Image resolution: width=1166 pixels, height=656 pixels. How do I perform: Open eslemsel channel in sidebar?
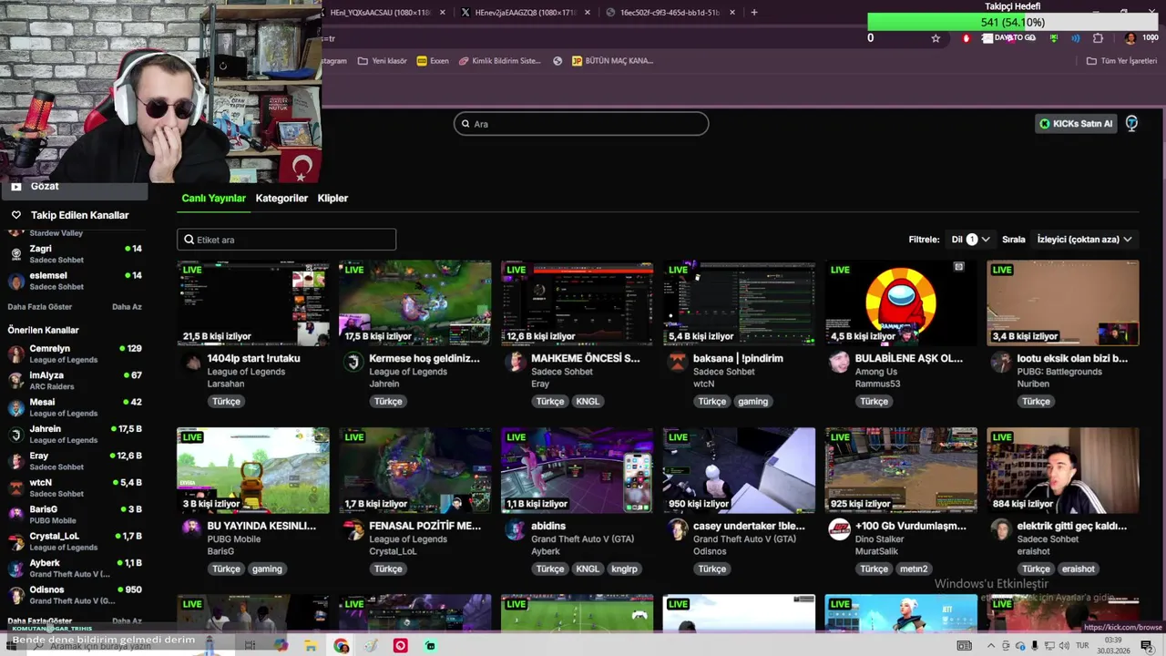click(x=75, y=281)
